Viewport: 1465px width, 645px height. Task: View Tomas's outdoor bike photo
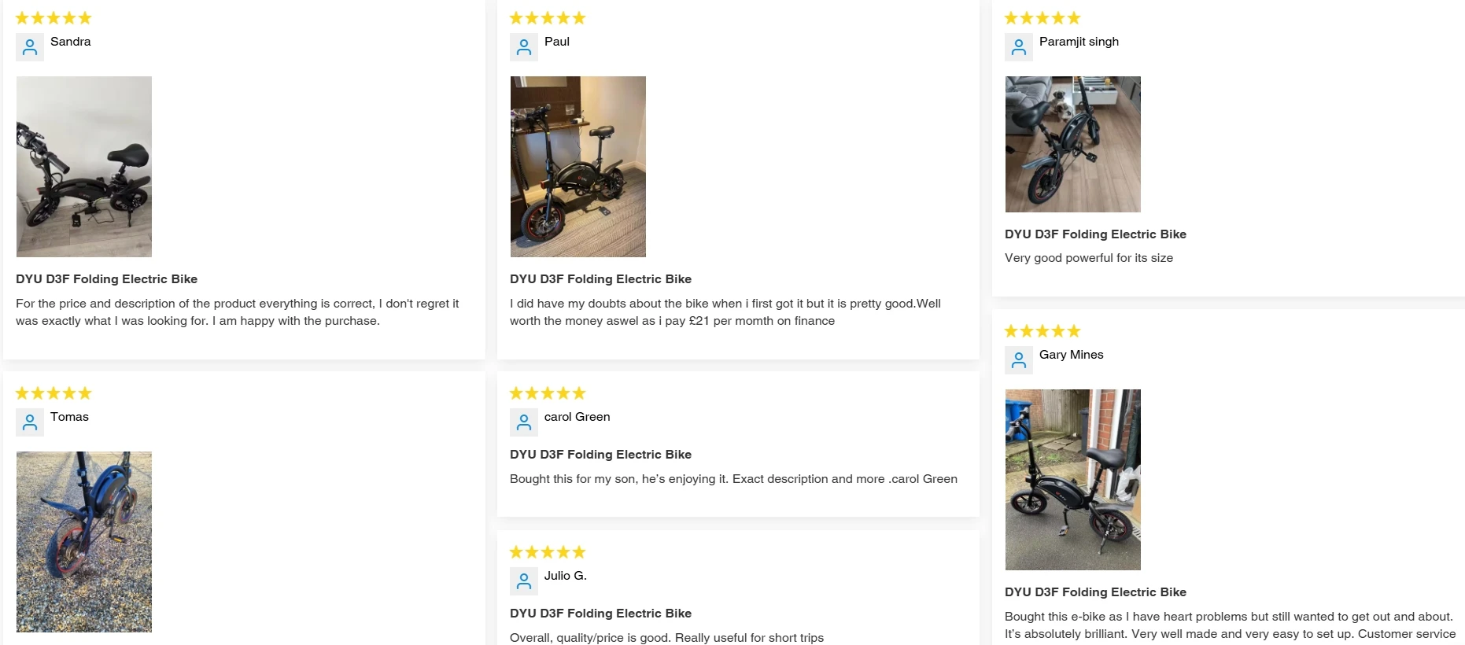point(84,542)
